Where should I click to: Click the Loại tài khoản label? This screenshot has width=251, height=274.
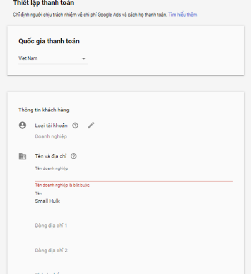(51, 125)
